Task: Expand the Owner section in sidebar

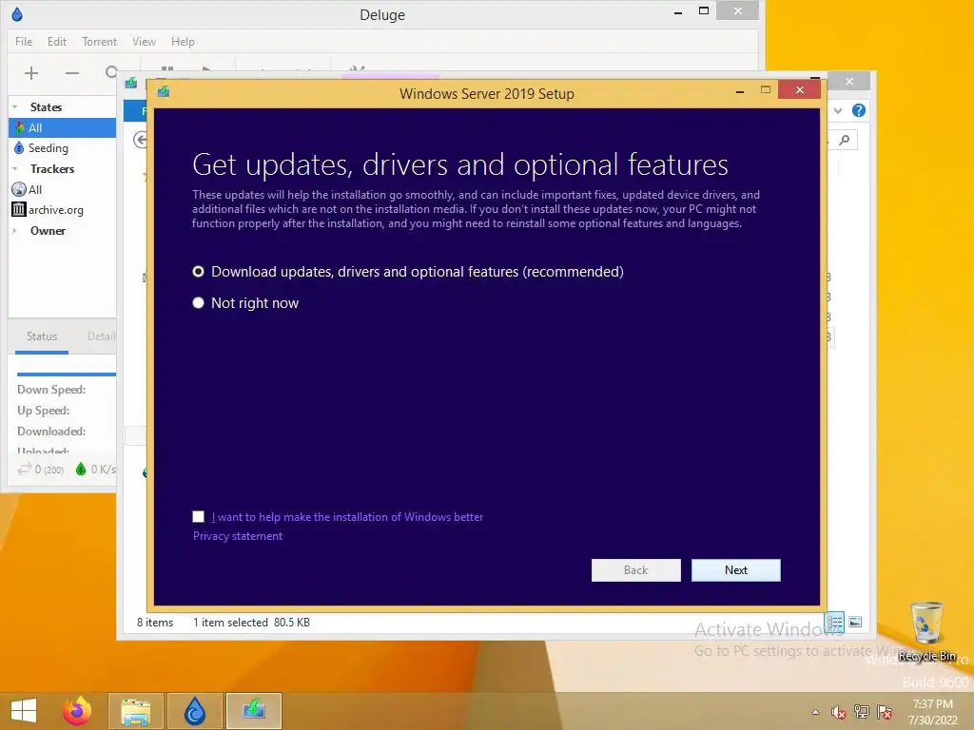Action: click(x=15, y=230)
